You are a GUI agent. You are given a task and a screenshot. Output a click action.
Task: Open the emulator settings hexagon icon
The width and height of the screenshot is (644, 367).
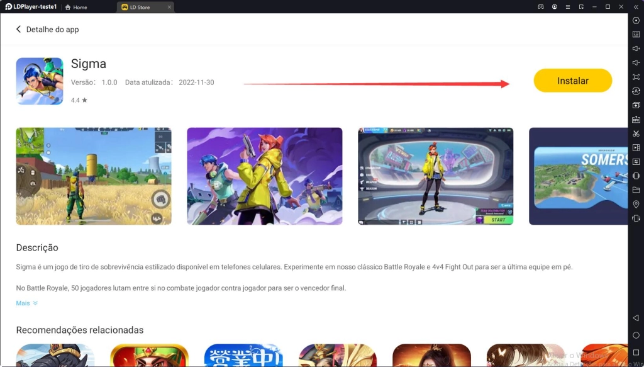[636, 21]
